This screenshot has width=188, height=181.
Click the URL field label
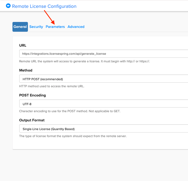point(23,46)
